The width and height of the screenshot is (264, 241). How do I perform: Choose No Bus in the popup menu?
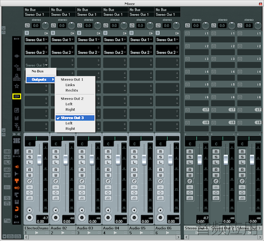tap(37, 71)
